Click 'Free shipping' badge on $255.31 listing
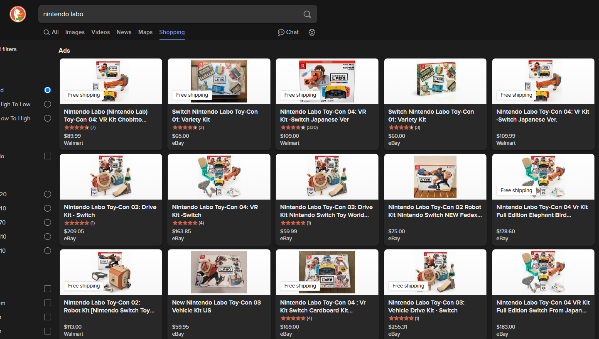599x339 pixels. coord(408,286)
